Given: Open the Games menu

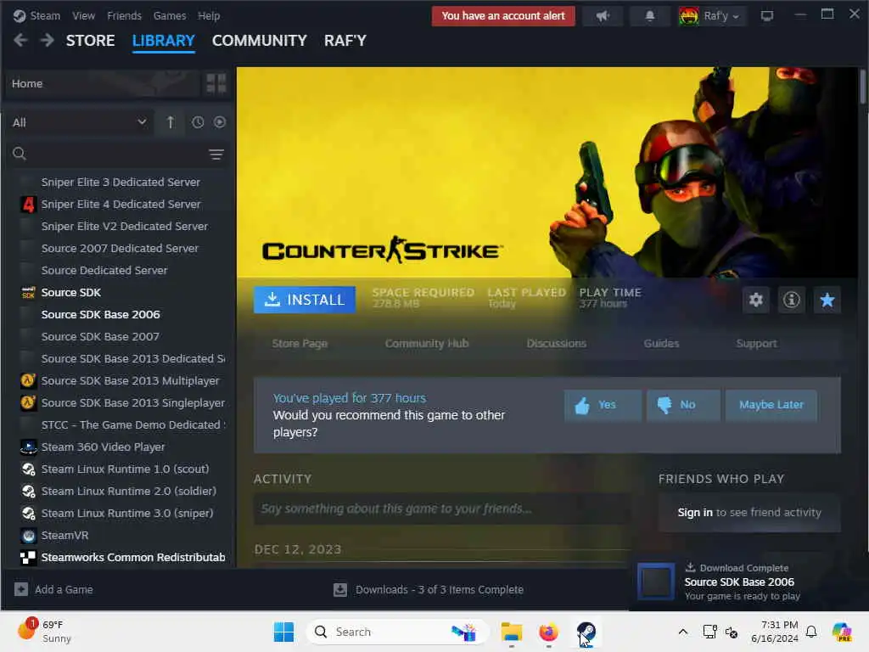Looking at the screenshot, I should 170,15.
